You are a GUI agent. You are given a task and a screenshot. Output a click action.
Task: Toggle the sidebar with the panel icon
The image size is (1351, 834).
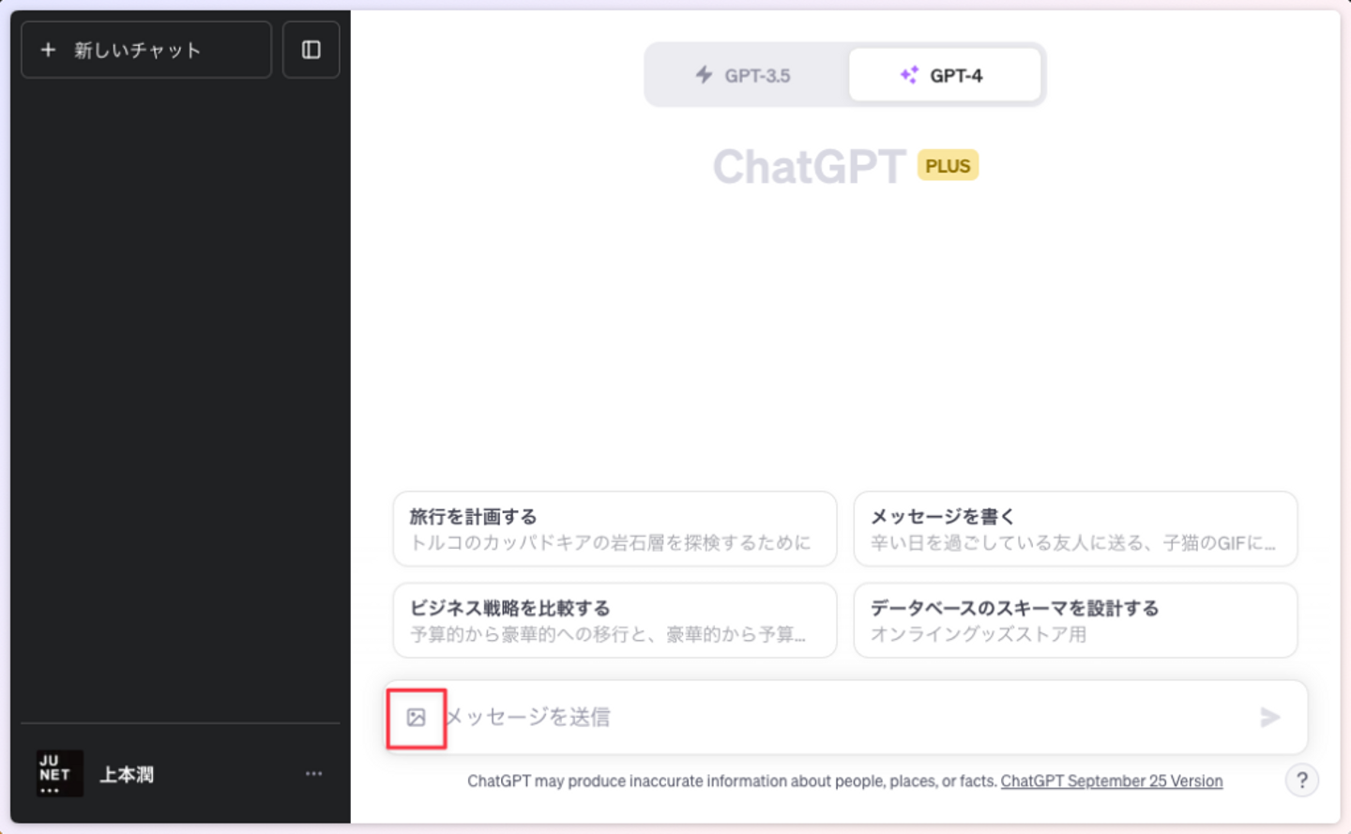(x=311, y=50)
